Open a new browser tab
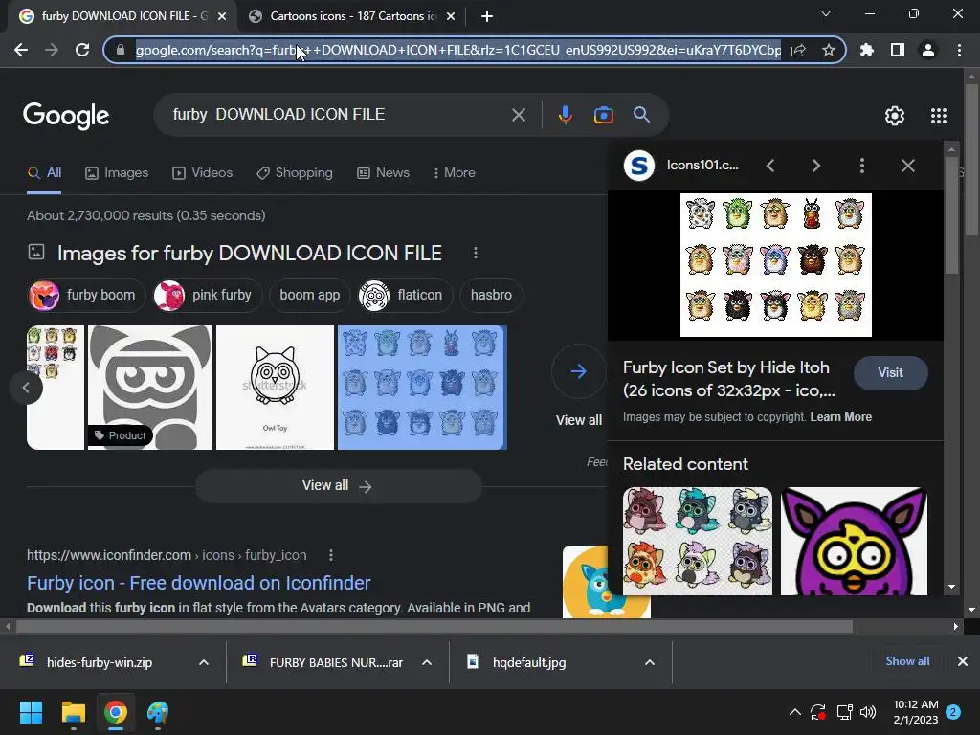Image resolution: width=980 pixels, height=735 pixels. [487, 16]
